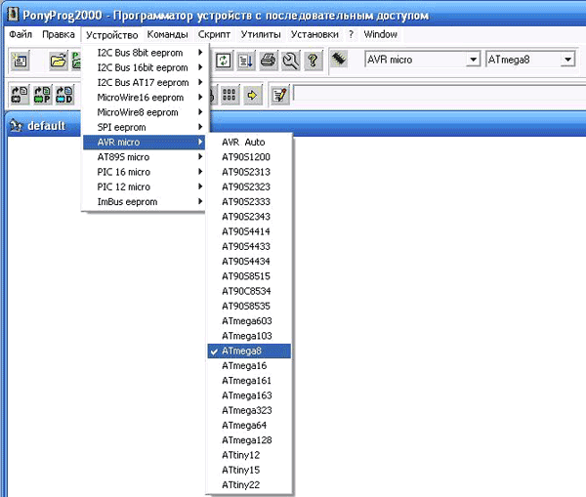The width and height of the screenshot is (586, 497).
Task: Open the ? help menu
Action: (351, 34)
